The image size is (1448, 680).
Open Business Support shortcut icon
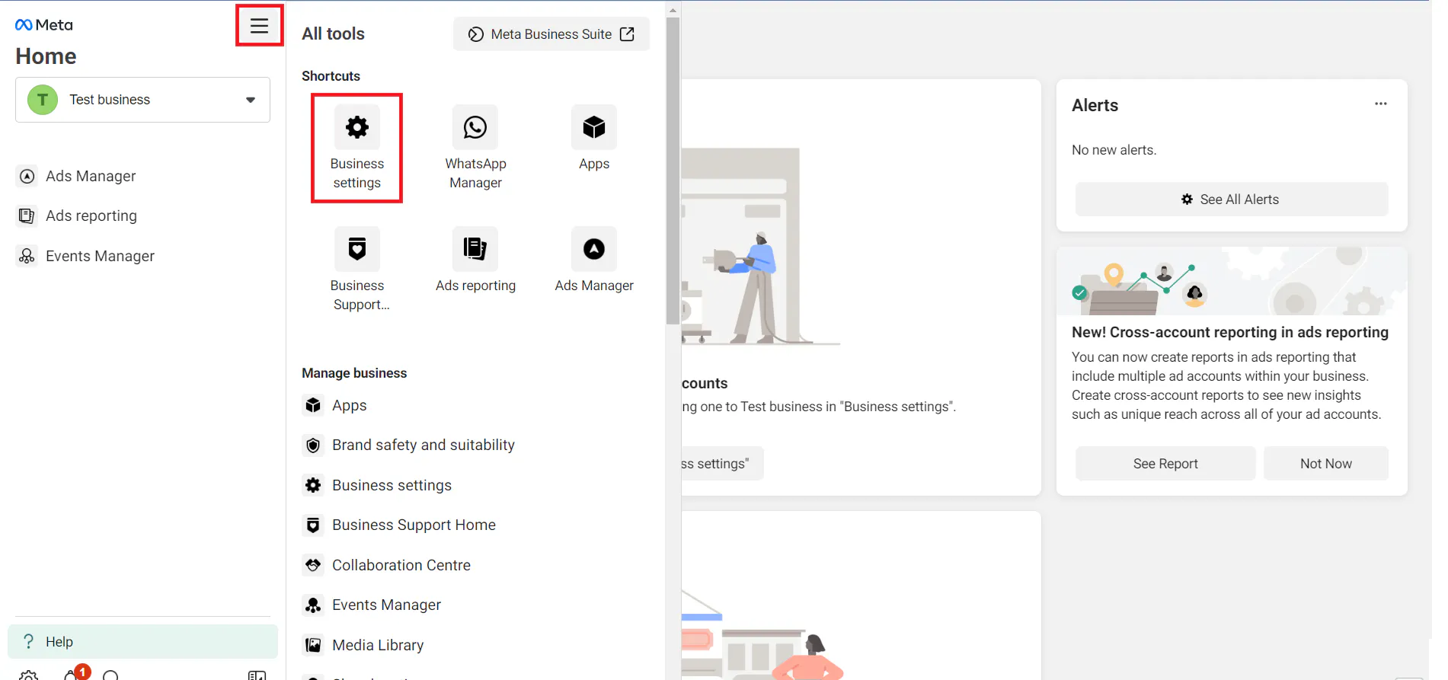(x=357, y=249)
